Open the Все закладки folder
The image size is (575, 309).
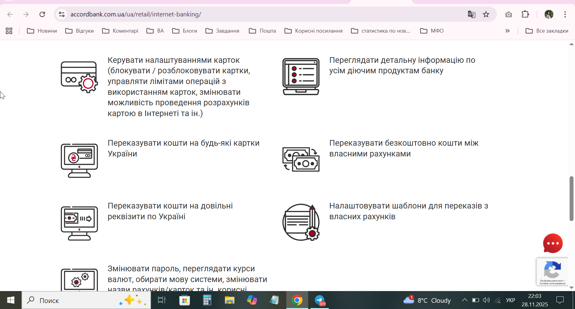coord(547,31)
